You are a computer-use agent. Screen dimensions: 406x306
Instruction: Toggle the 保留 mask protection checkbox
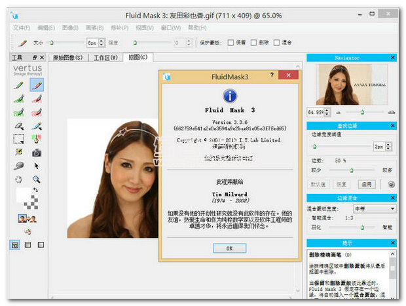231,43
